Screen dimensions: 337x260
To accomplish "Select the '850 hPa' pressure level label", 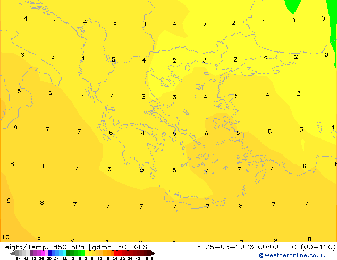I will pos(69,247).
